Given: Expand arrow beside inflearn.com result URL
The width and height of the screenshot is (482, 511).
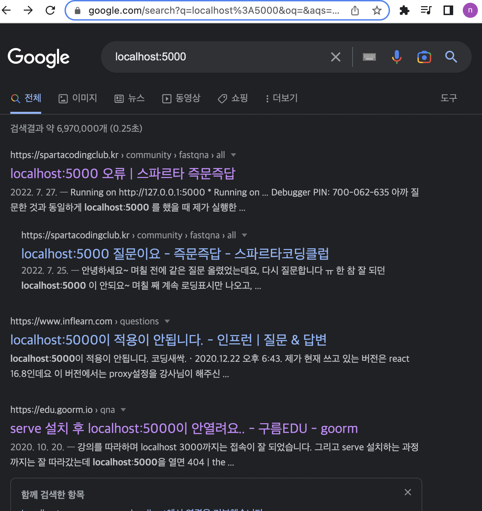Looking at the screenshot, I should [167, 321].
